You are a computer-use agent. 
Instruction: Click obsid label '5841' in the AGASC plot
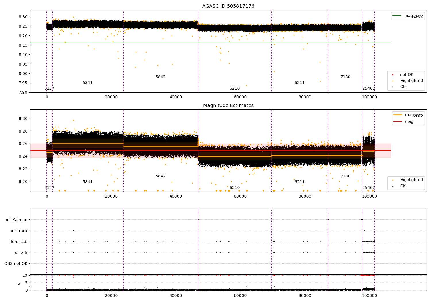point(88,83)
